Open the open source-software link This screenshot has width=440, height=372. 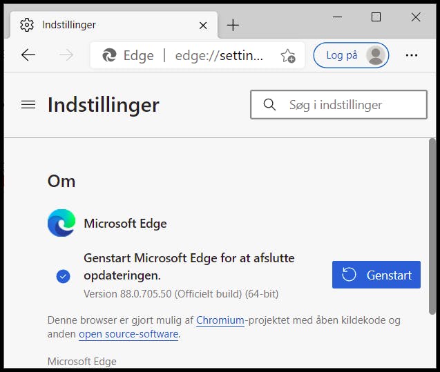[x=128, y=334]
